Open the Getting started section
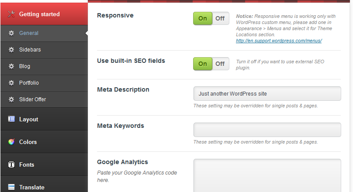353x192 pixels. point(44,14)
